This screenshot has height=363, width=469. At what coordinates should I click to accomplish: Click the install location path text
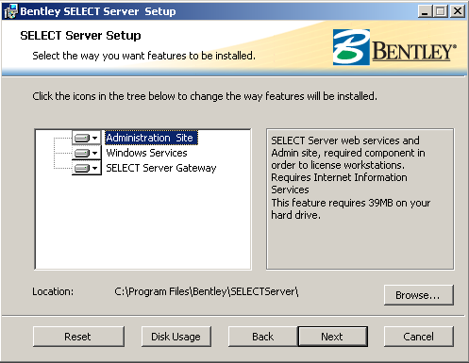(x=207, y=291)
